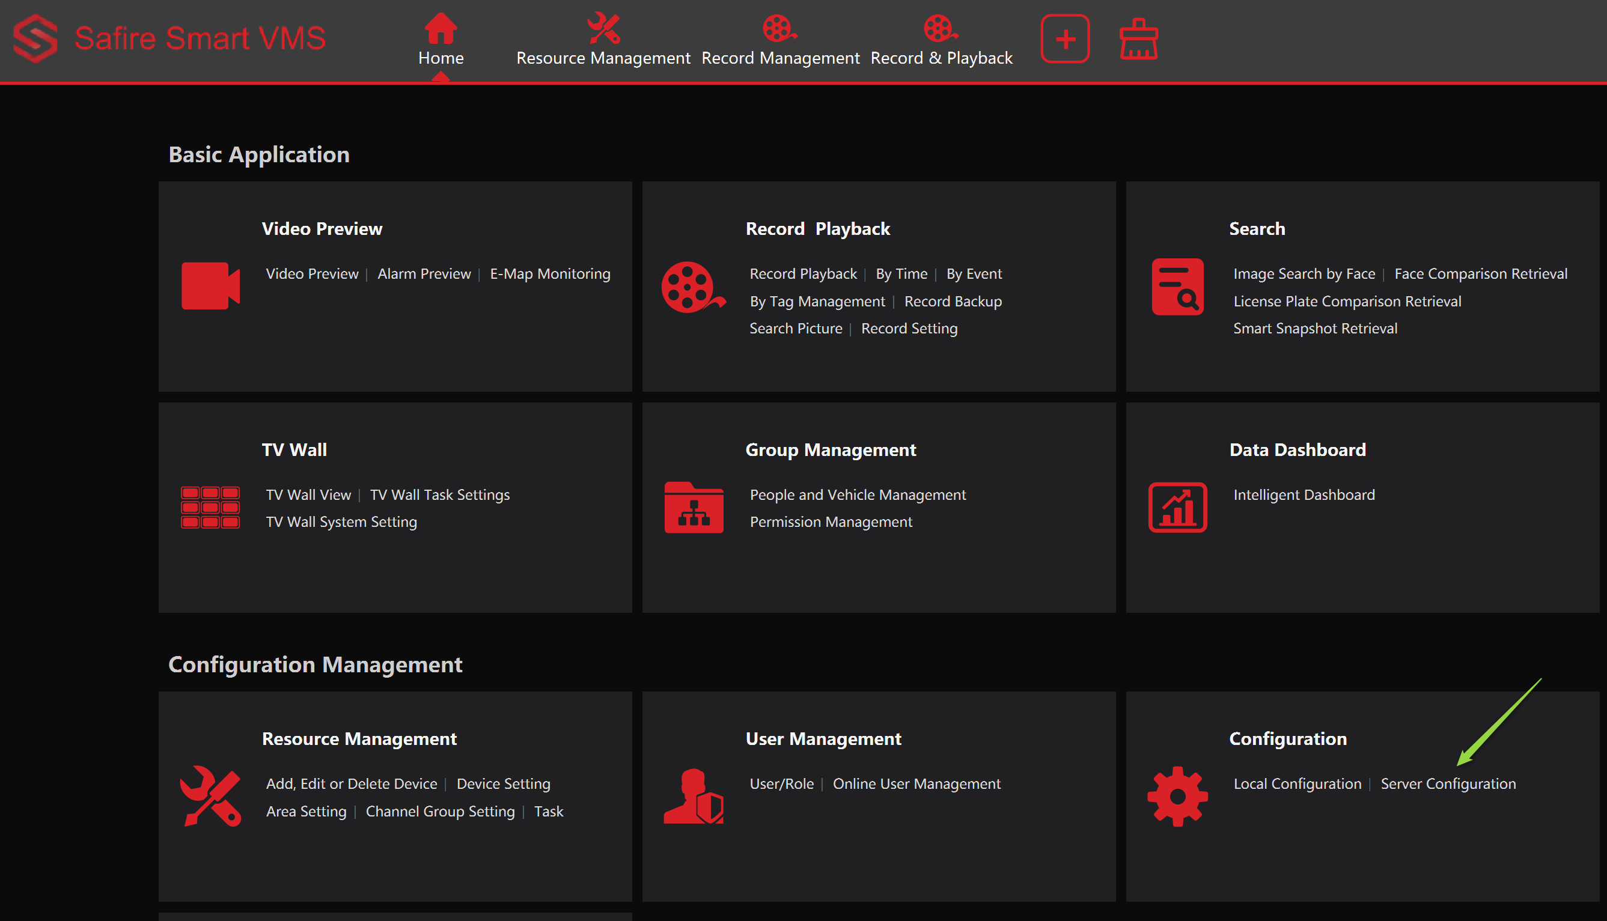
Task: Click the TV Wall grid icon
Action: click(210, 507)
